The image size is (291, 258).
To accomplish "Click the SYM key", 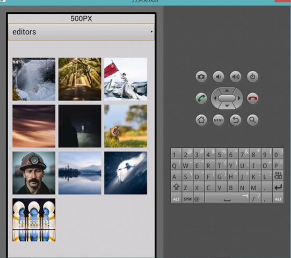I will click(187, 198).
